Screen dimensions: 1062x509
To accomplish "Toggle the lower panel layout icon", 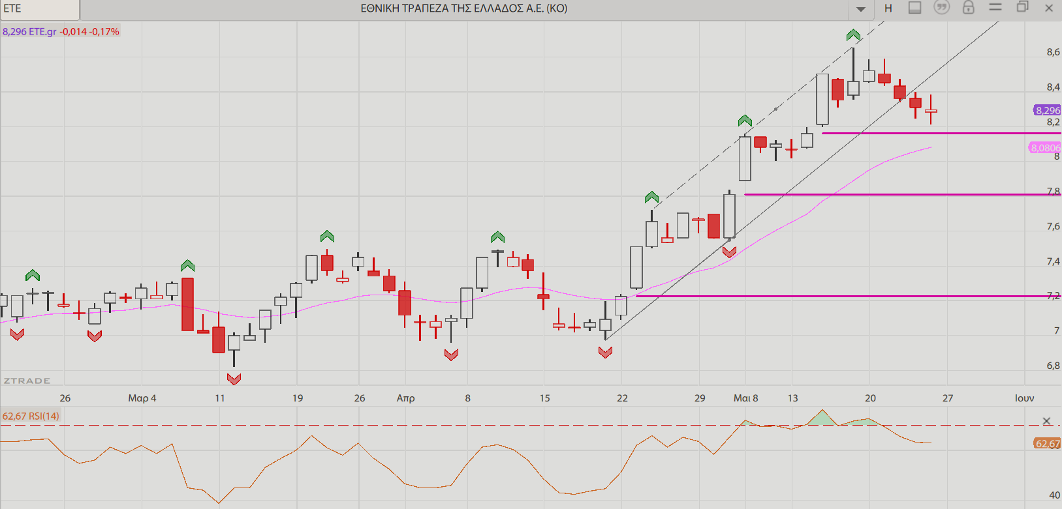I will [x=915, y=8].
